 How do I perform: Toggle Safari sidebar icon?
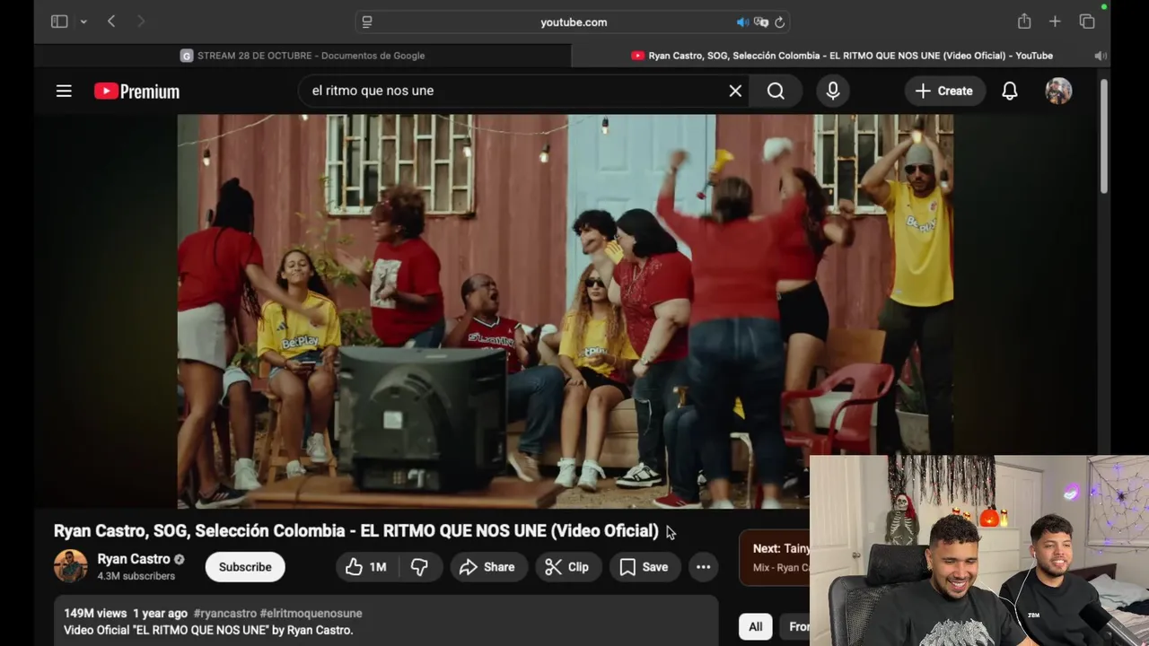click(59, 22)
